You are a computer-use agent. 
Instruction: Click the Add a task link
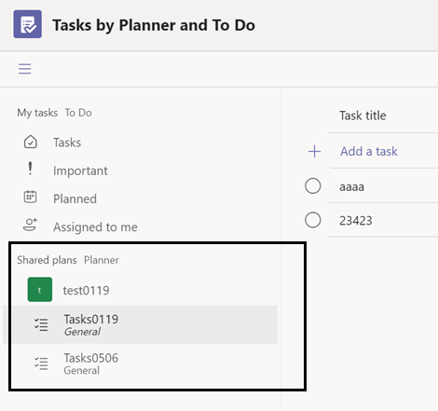(369, 151)
